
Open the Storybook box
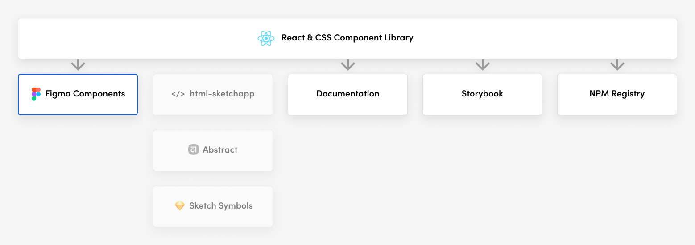click(482, 94)
